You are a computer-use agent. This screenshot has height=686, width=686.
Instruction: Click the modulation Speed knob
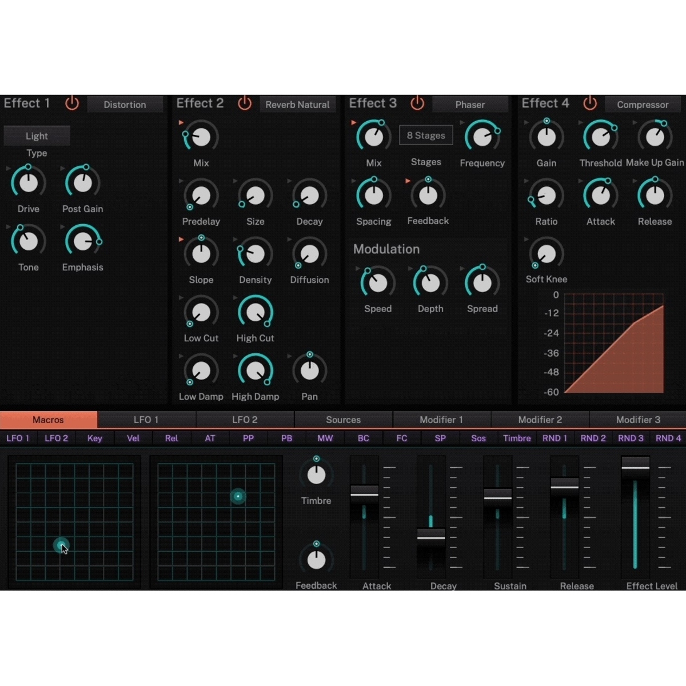(x=378, y=282)
